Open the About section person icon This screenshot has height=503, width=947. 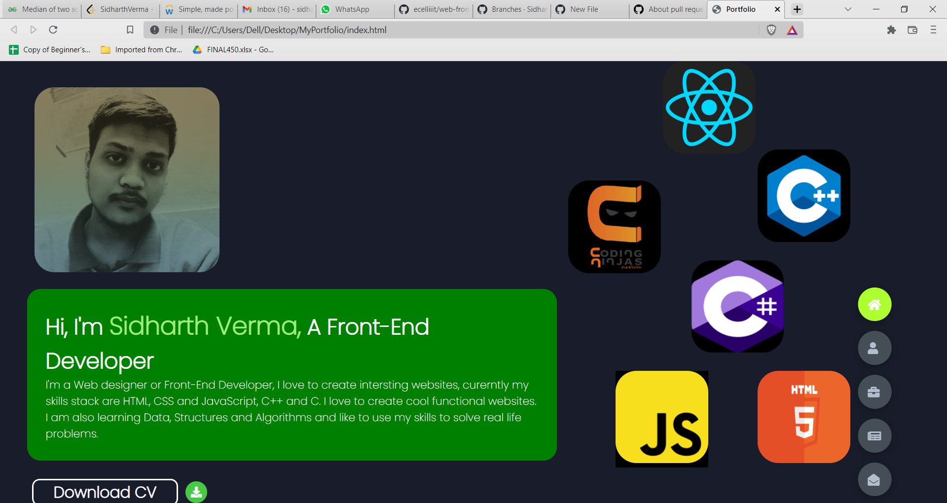click(874, 348)
